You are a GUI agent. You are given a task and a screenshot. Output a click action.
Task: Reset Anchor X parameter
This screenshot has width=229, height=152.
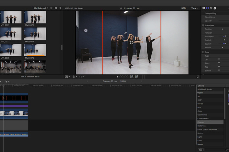click(222, 48)
